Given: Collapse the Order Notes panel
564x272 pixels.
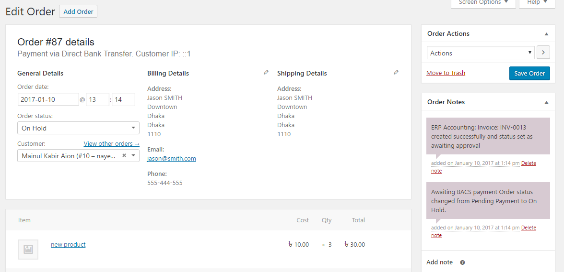Looking at the screenshot, I should pos(546,102).
